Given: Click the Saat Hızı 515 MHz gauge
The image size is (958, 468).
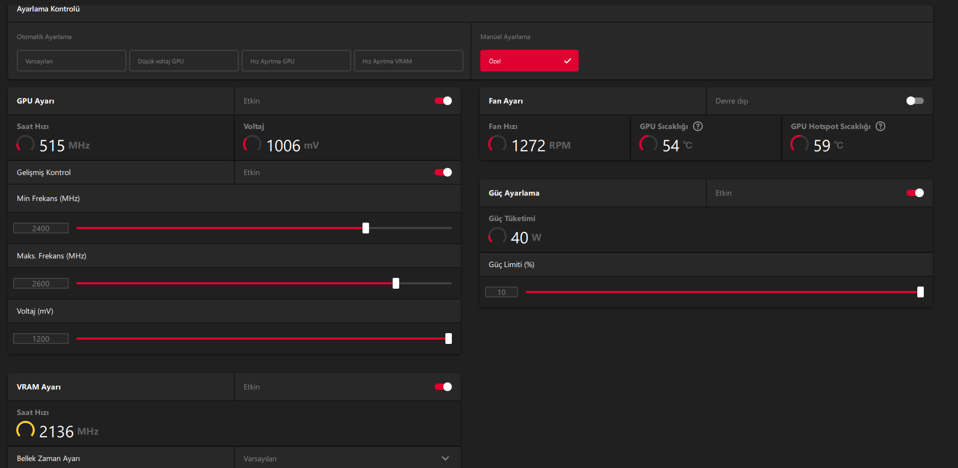Looking at the screenshot, I should pyautogui.click(x=25, y=144).
